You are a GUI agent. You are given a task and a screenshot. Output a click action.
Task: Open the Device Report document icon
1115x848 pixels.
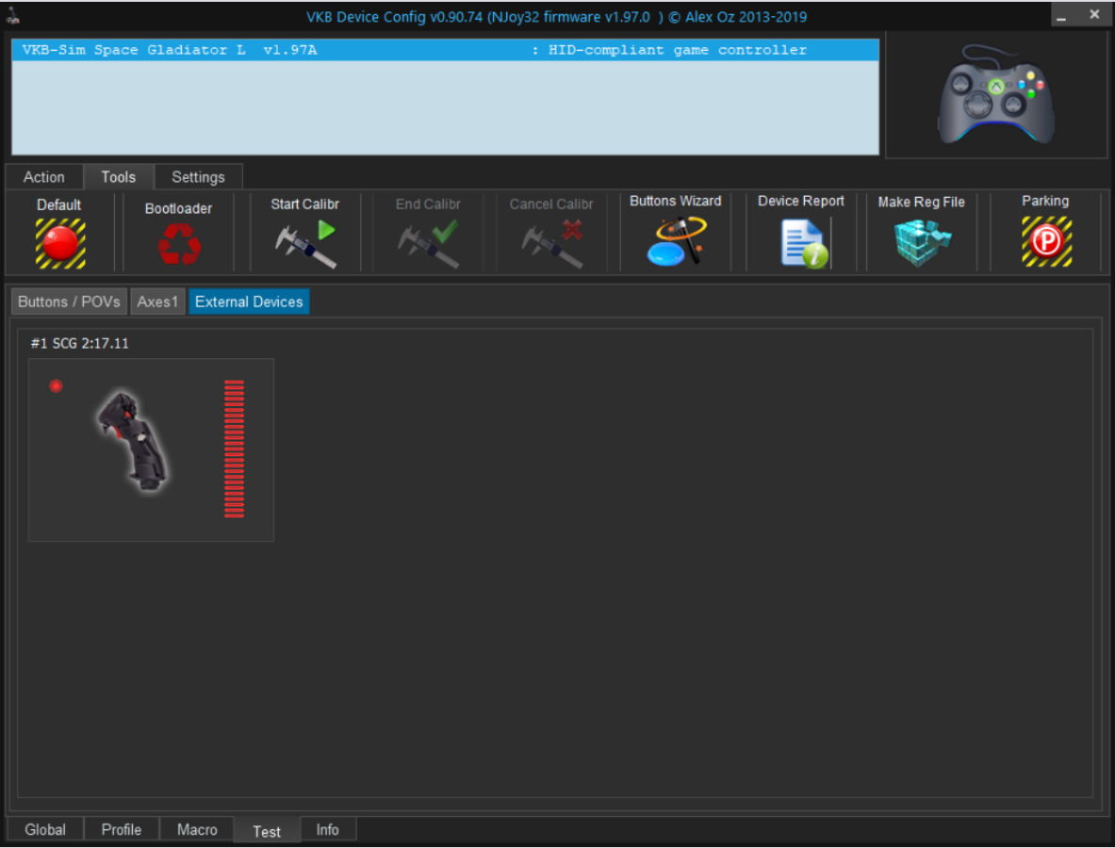[802, 243]
